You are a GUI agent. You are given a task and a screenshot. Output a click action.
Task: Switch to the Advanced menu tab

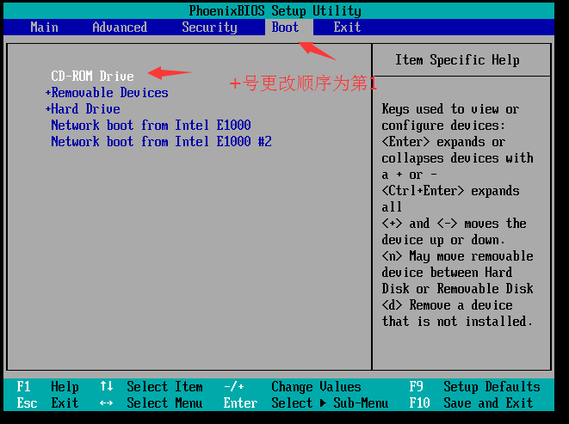120,28
